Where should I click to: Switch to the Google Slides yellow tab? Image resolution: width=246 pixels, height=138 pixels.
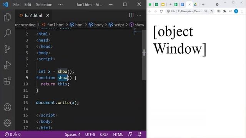(x=163, y=5)
